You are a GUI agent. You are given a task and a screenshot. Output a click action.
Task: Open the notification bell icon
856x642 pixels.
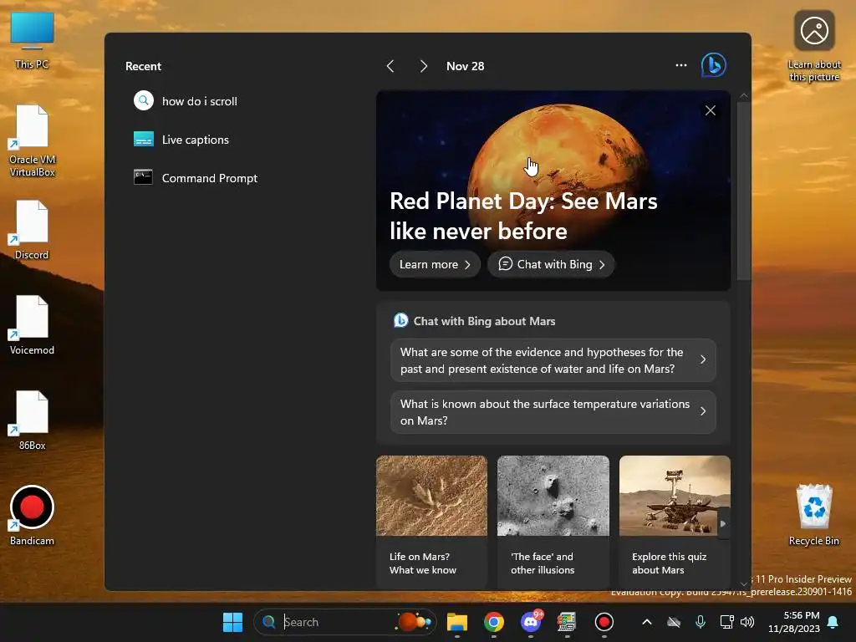[833, 622]
